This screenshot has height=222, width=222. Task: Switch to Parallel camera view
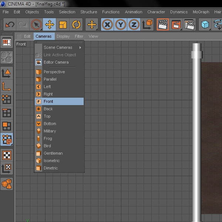coord(59,79)
